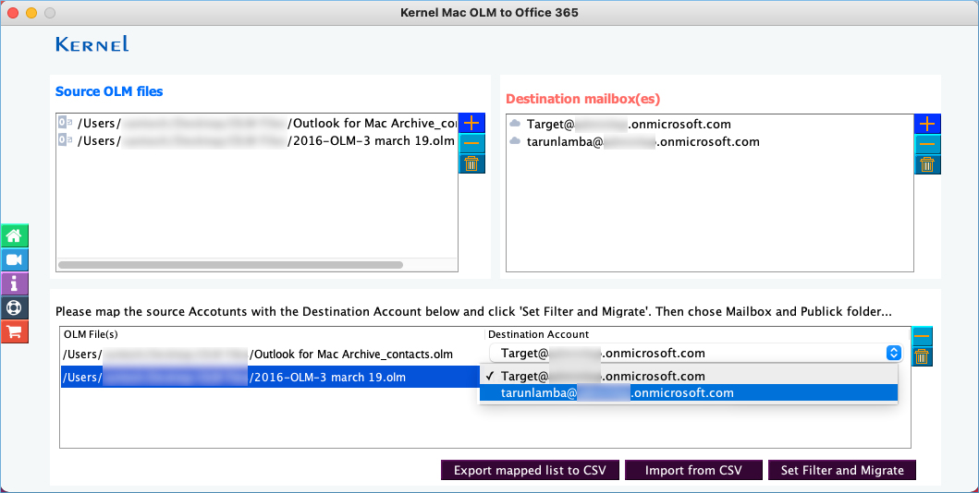Click the Destination Account column header
The image size is (979, 493).
(538, 334)
